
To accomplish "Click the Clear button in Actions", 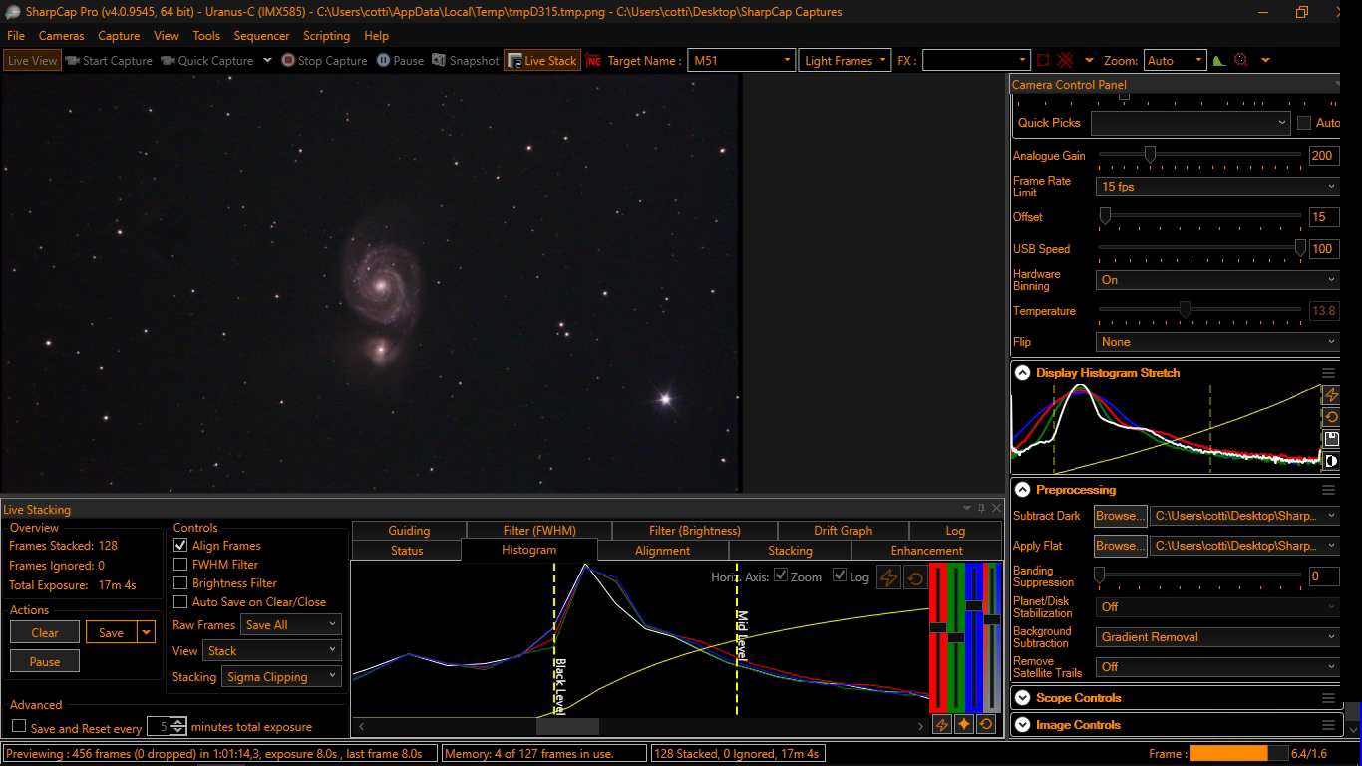I will pos(45,632).
